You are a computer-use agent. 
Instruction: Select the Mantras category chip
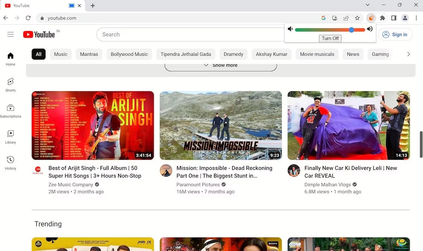coord(89,54)
